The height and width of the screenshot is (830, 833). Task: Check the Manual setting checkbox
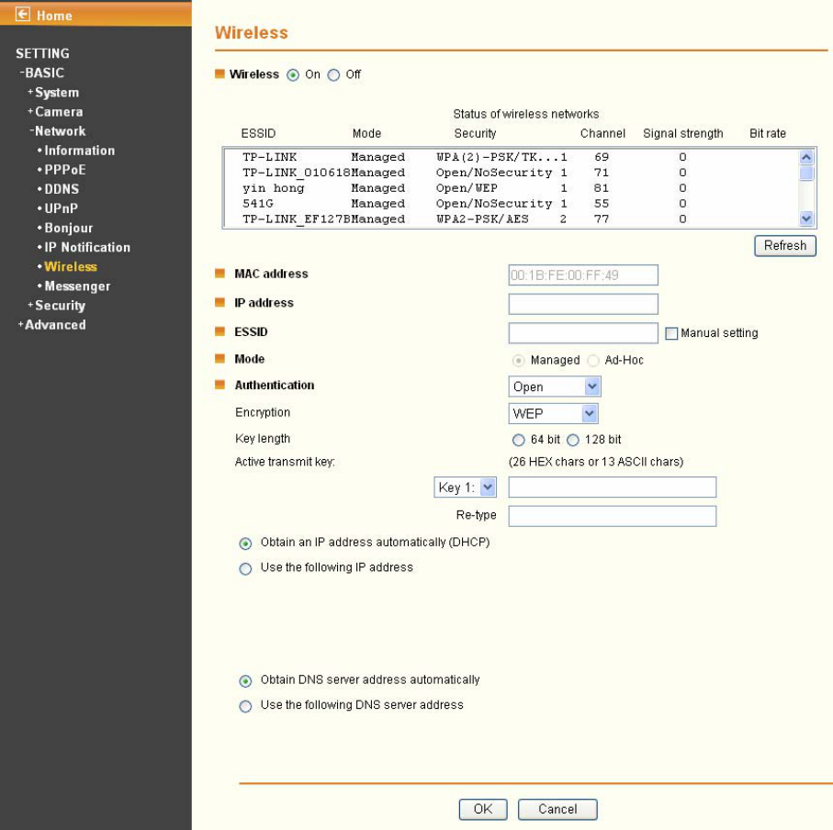(x=671, y=333)
